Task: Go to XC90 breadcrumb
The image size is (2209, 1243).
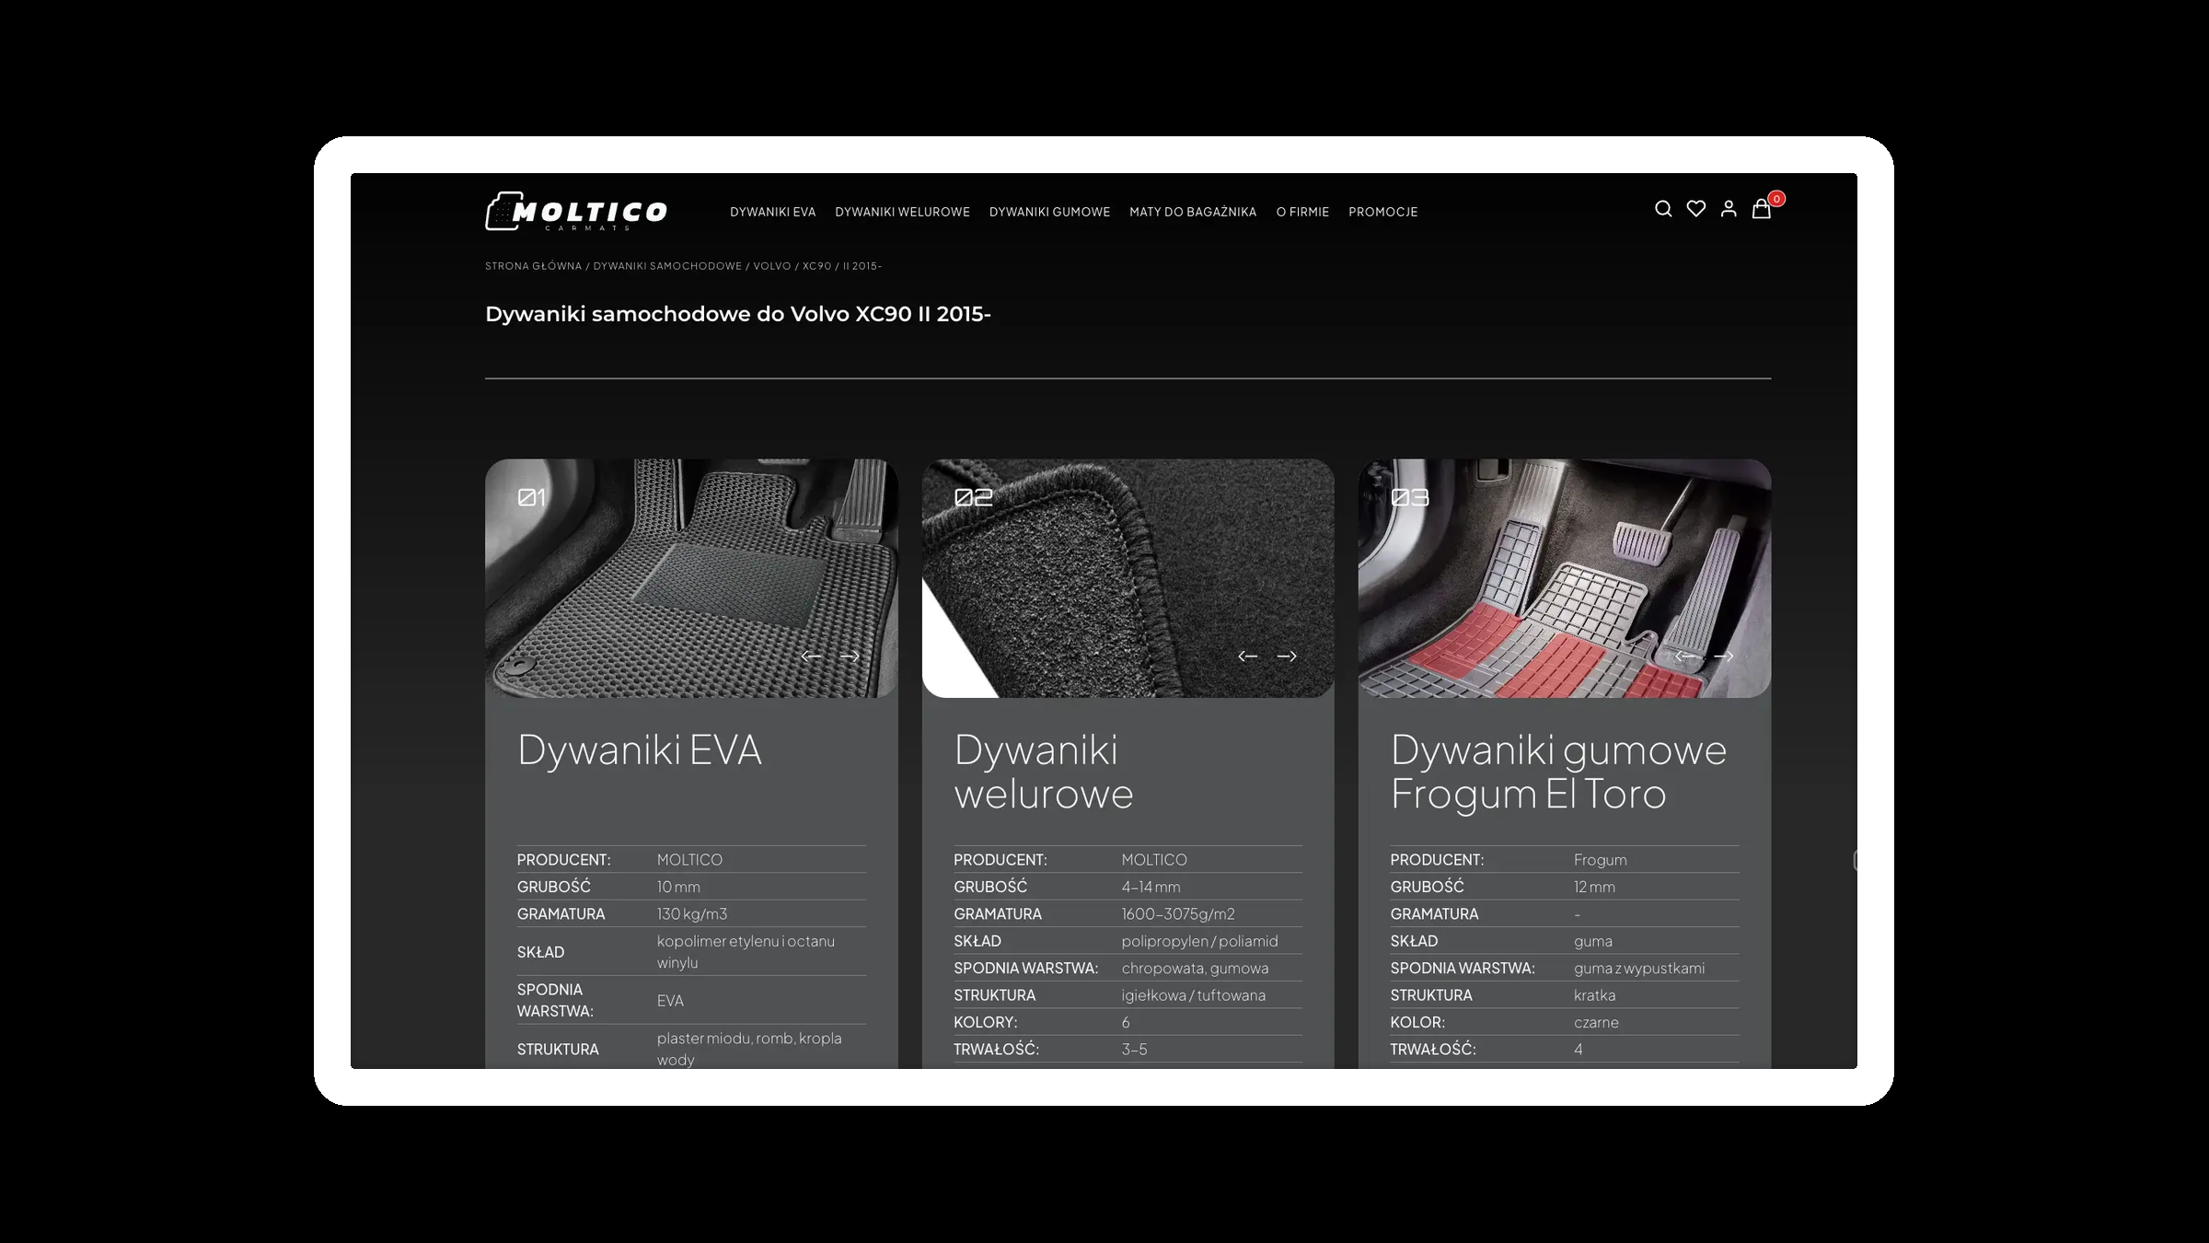Action: pyautogui.click(x=816, y=266)
